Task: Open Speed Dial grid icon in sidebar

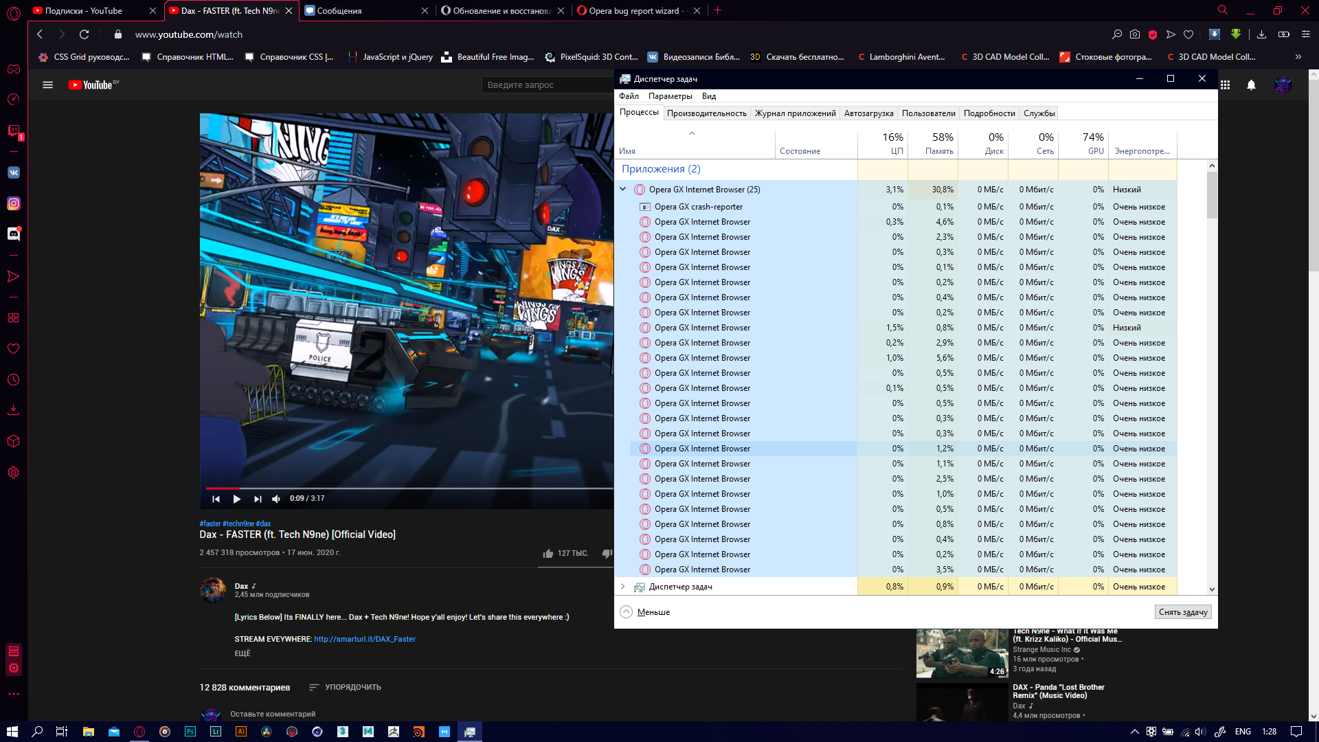Action: [14, 318]
